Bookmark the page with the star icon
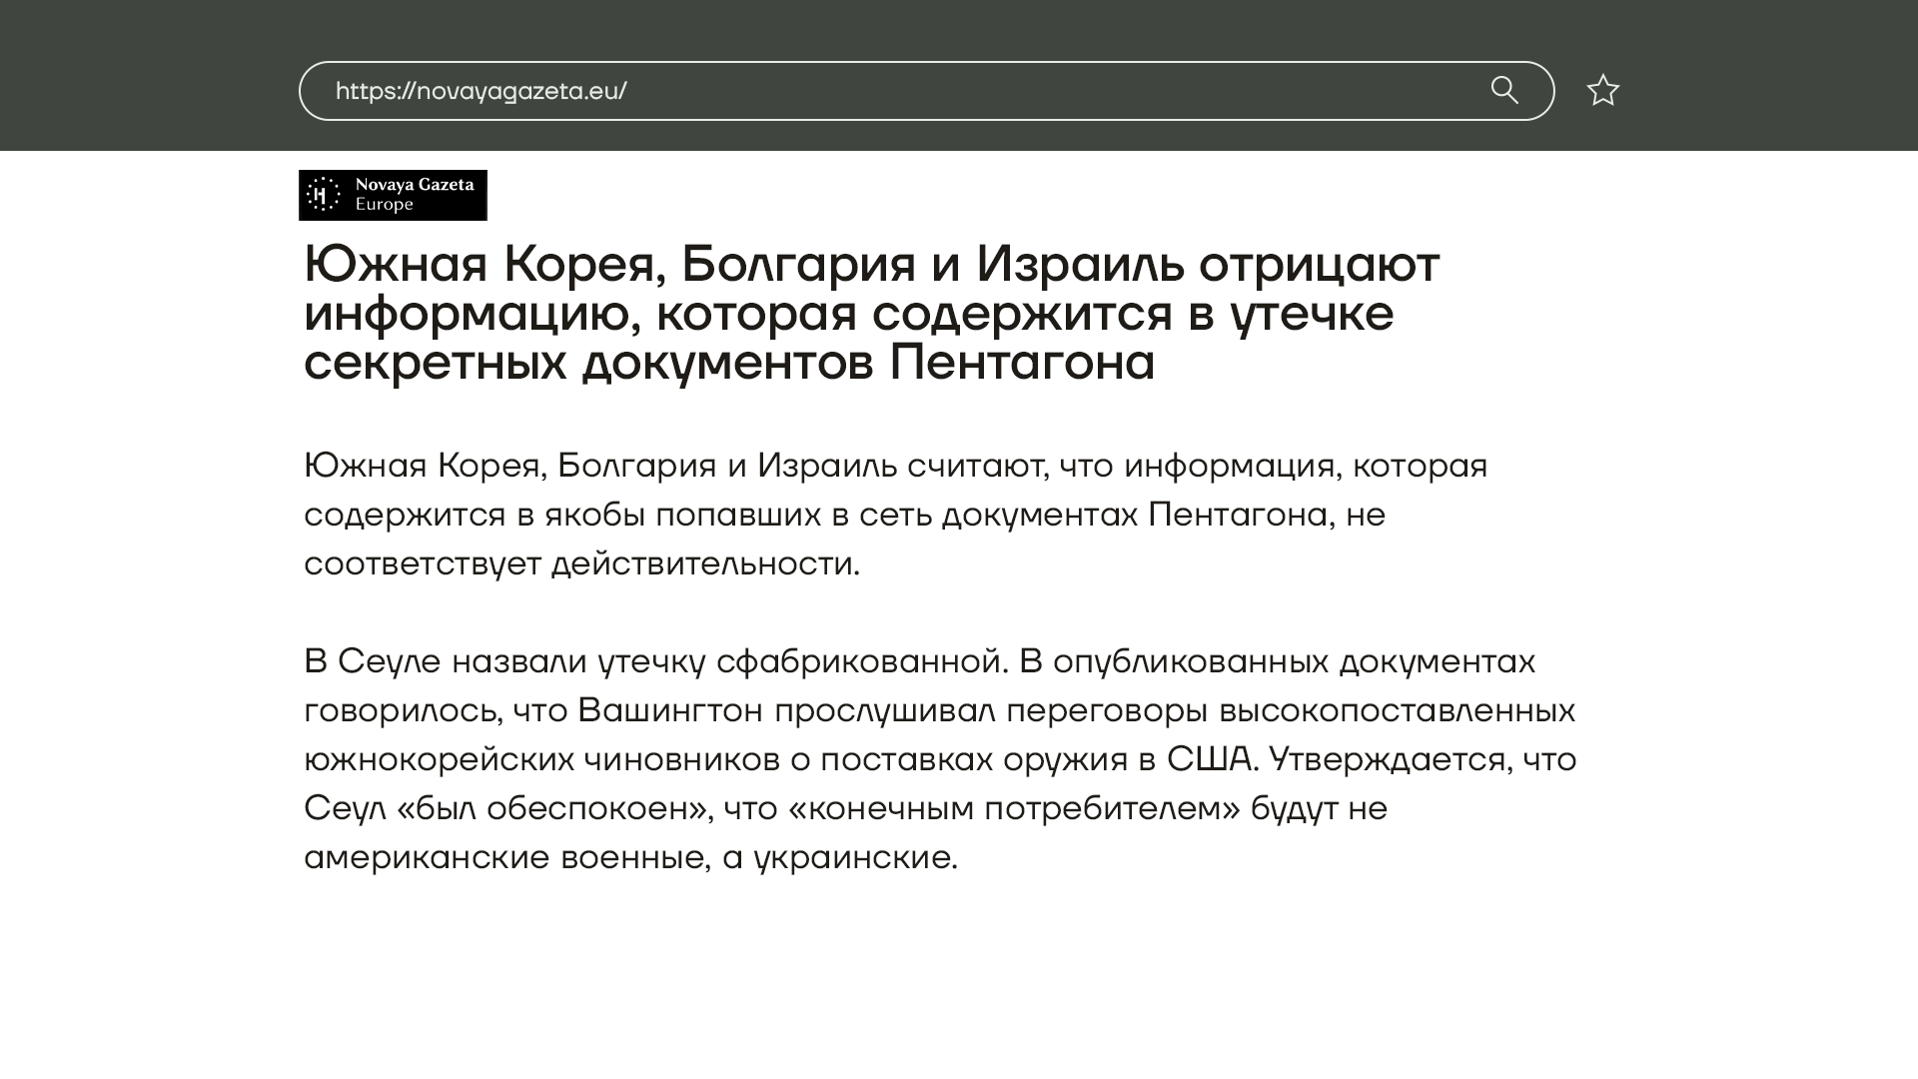This screenshot has width=1918, height=1079. 1602,91
